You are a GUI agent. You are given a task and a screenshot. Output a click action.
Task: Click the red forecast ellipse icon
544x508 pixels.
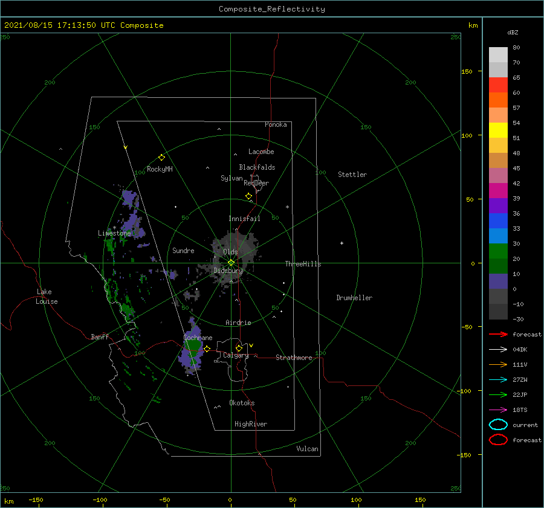[498, 440]
